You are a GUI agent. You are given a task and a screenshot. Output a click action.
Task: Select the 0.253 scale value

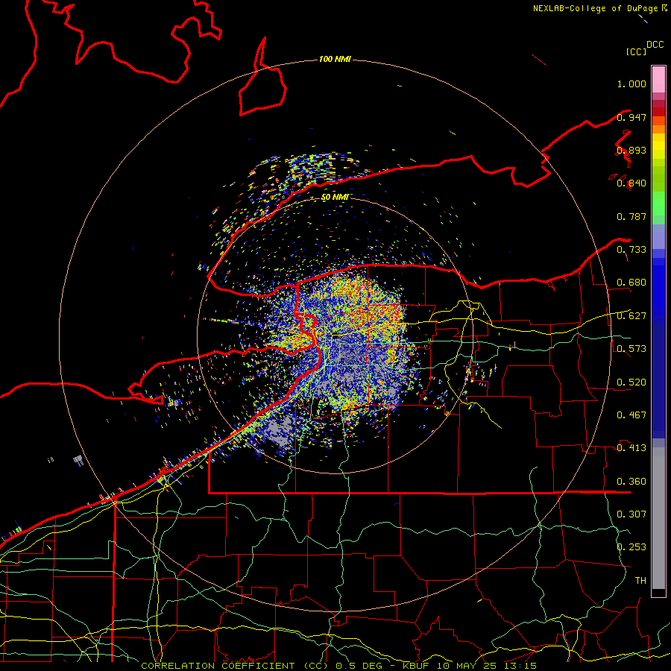631,547
